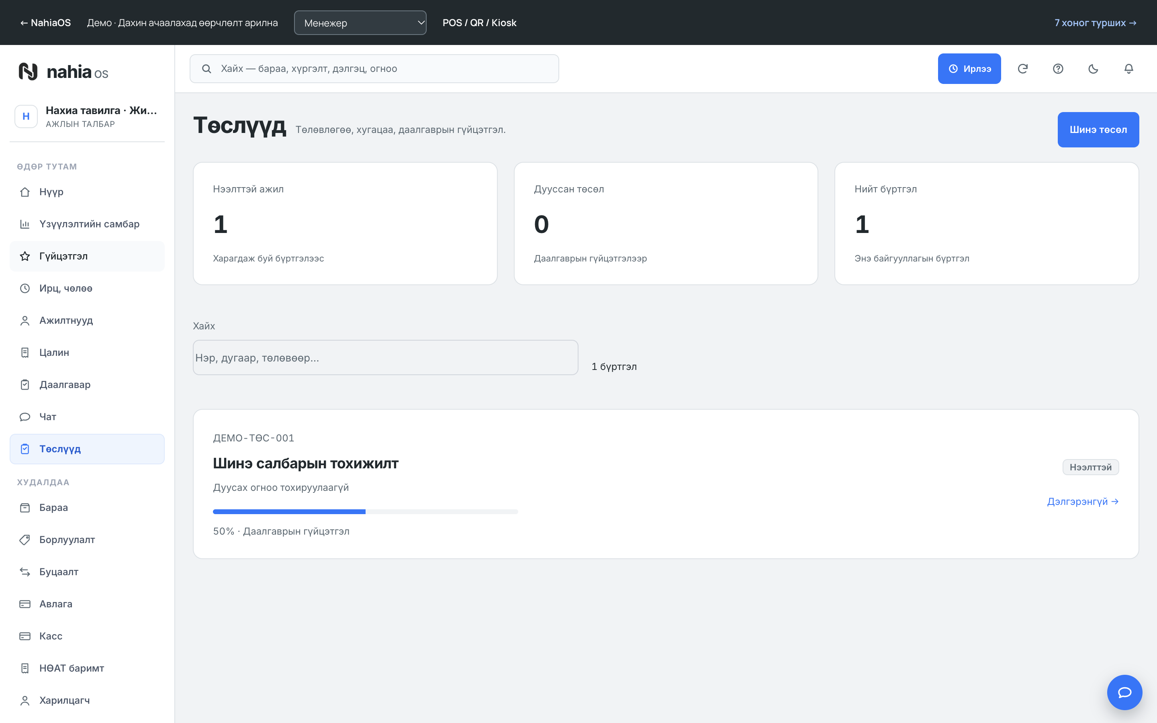Click the Үзүүлэлтийн самбар chart icon

25,224
